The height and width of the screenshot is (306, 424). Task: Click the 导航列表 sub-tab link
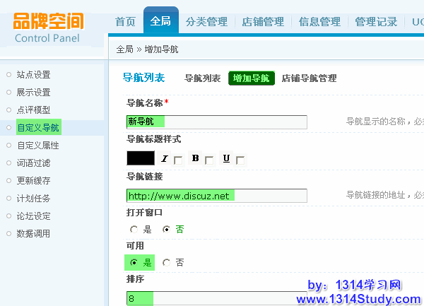click(202, 78)
